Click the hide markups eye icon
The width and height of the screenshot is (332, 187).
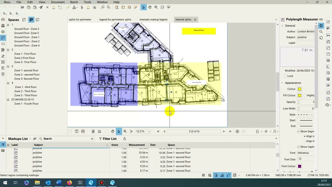(35, 139)
